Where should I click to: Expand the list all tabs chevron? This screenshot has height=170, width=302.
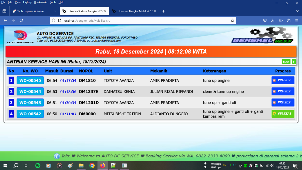[297, 11]
